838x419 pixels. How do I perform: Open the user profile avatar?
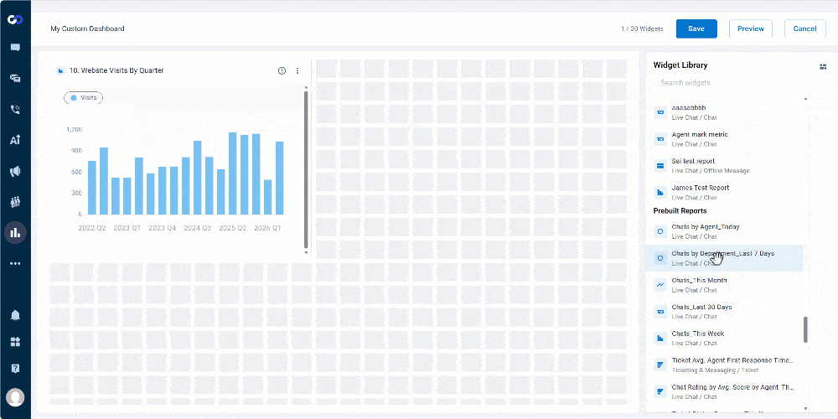coord(16,397)
